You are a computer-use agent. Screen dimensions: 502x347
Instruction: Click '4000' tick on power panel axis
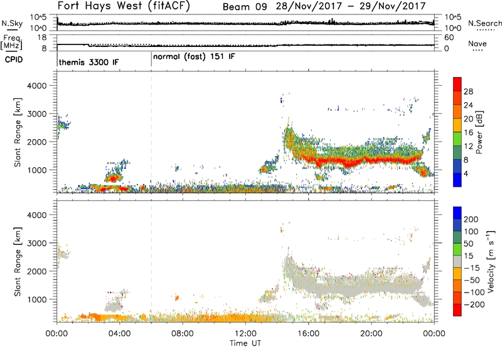pyautogui.click(x=36, y=86)
